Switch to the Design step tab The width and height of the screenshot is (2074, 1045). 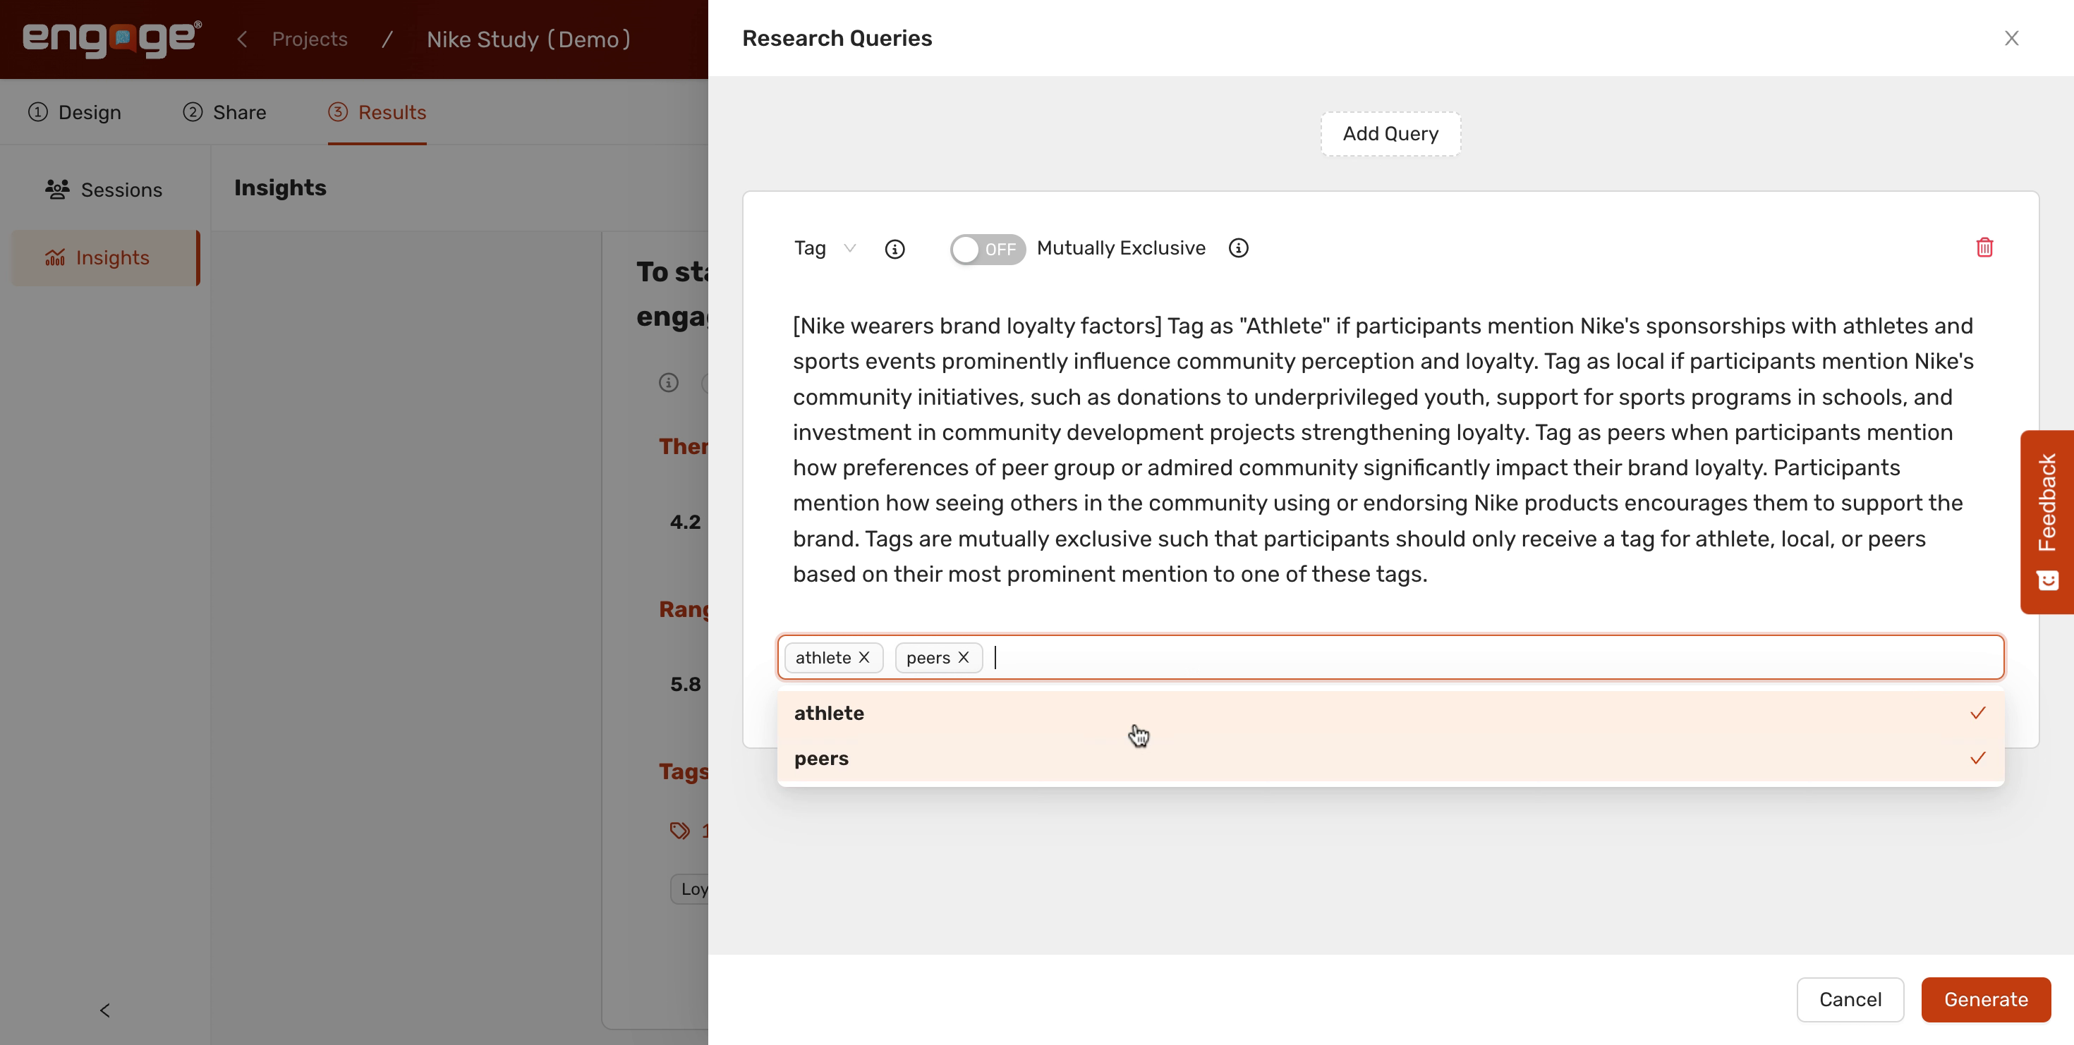[x=75, y=113]
